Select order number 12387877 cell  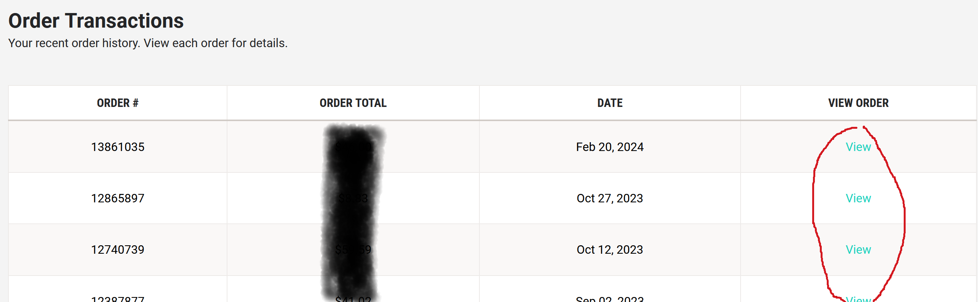(118, 299)
